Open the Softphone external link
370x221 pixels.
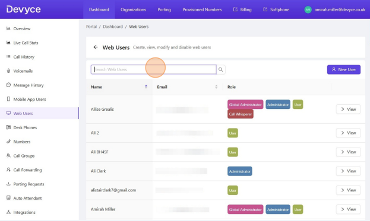(x=276, y=9)
